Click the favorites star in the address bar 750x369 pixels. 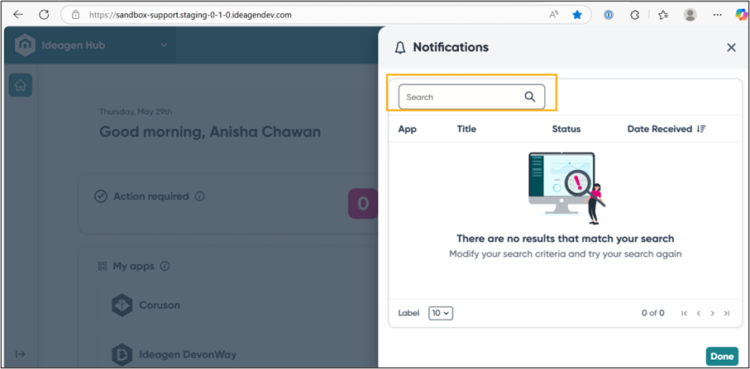coord(577,15)
